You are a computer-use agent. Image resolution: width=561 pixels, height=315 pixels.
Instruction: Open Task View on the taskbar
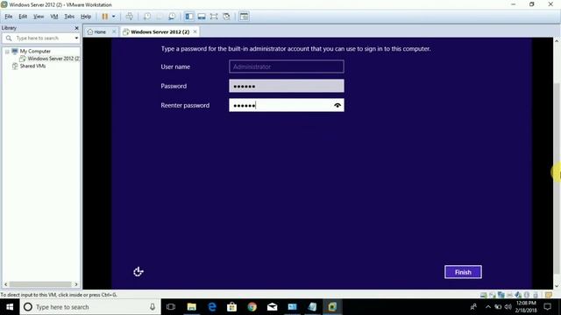click(171, 307)
